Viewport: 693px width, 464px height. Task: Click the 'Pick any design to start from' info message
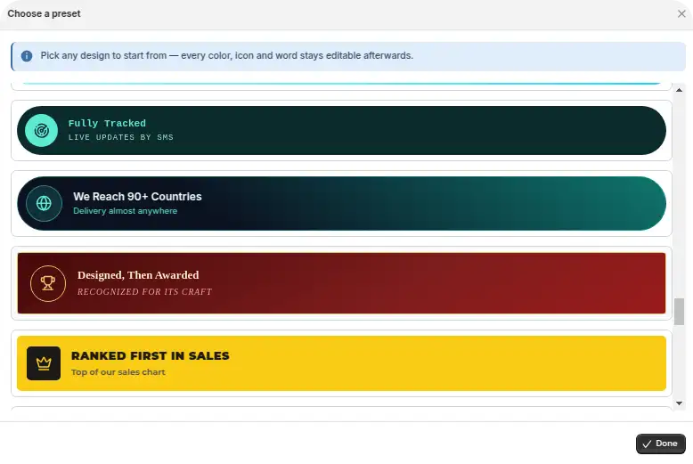coord(227,56)
